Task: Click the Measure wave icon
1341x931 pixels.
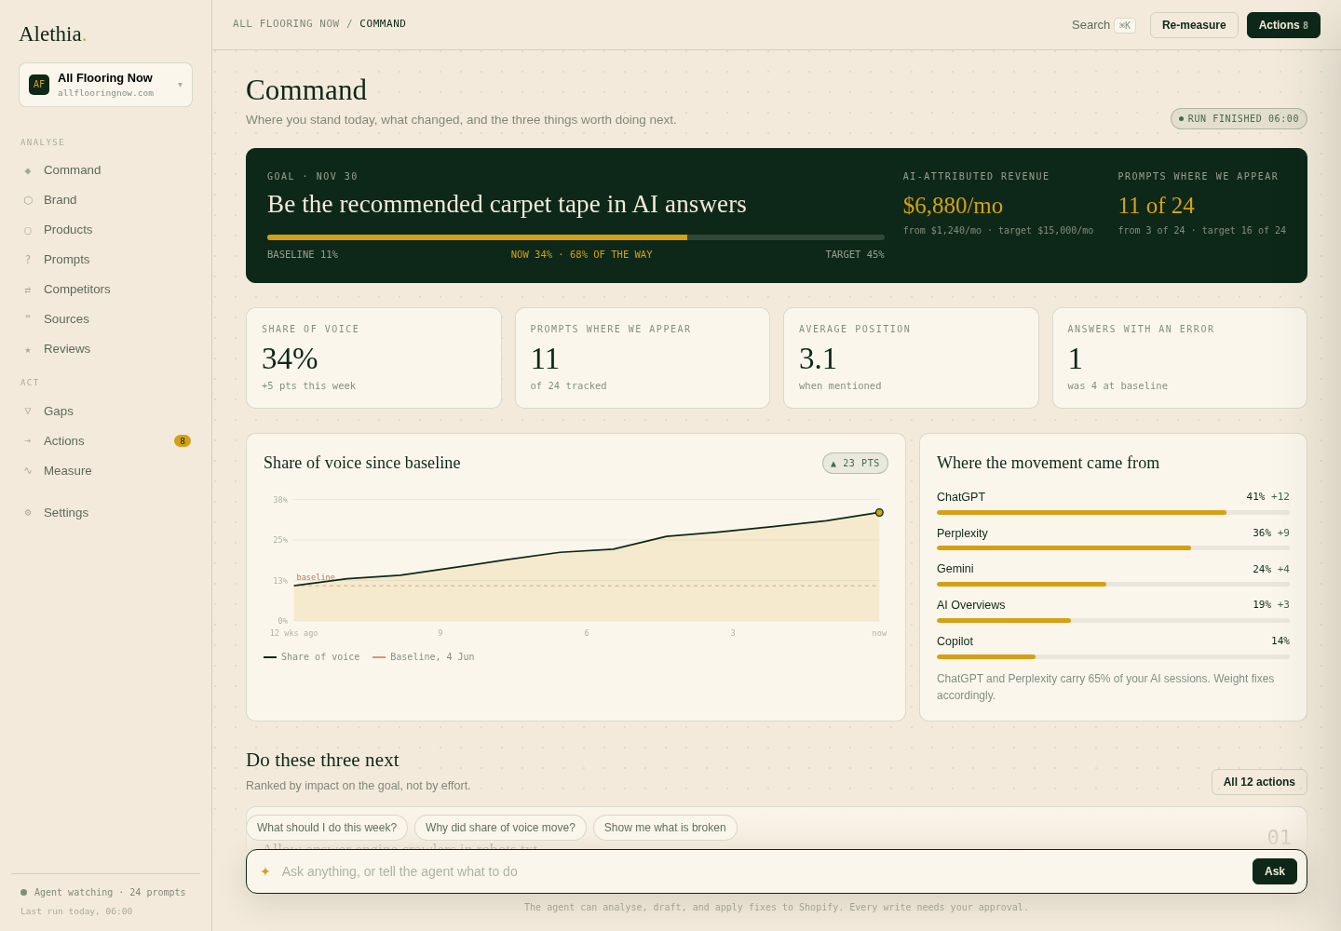Action: 28,471
